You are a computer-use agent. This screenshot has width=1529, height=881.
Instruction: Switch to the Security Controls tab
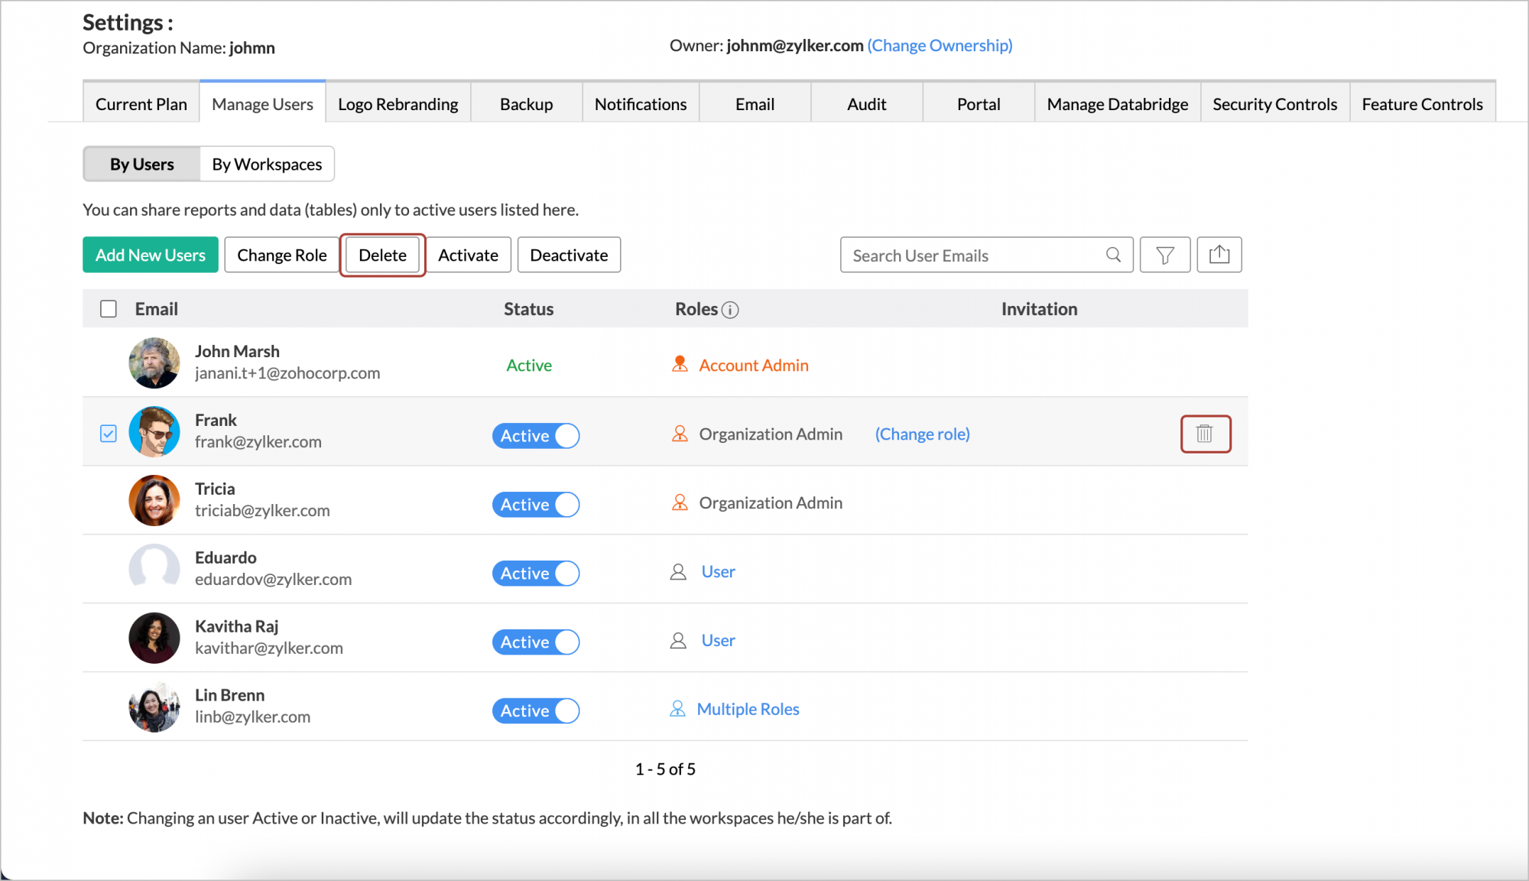coord(1274,105)
